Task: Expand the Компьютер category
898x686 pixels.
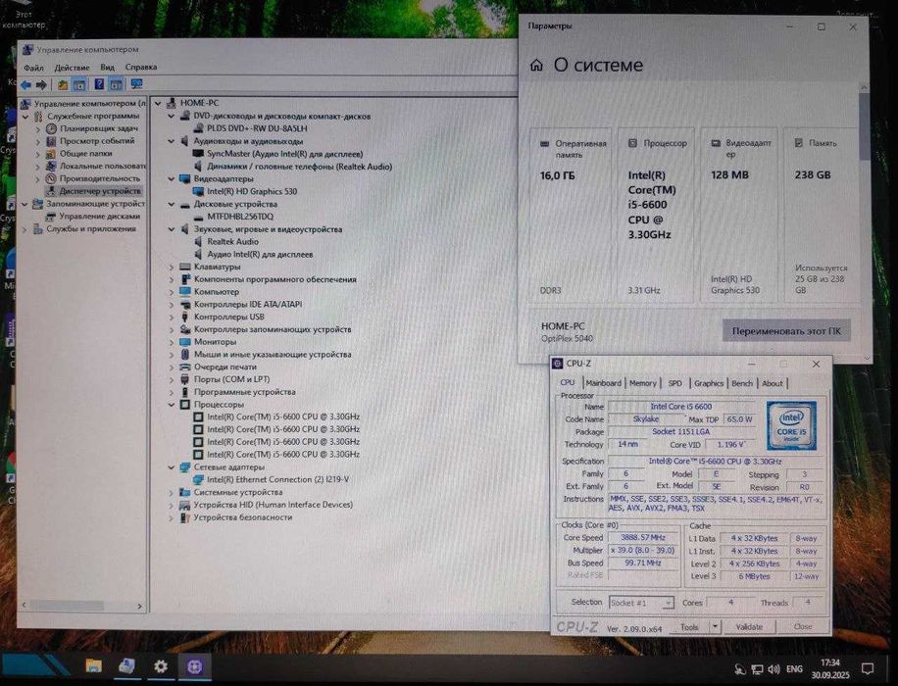Action: [172, 292]
